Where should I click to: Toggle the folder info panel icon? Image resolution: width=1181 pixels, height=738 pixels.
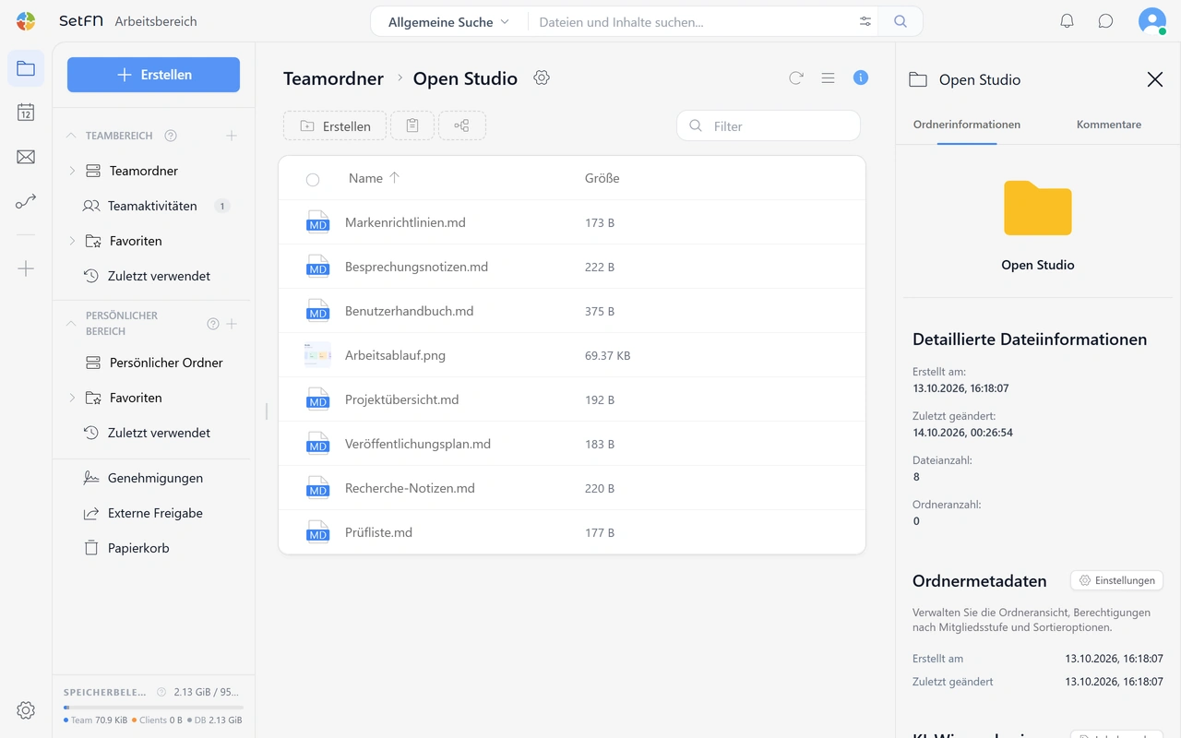click(861, 78)
